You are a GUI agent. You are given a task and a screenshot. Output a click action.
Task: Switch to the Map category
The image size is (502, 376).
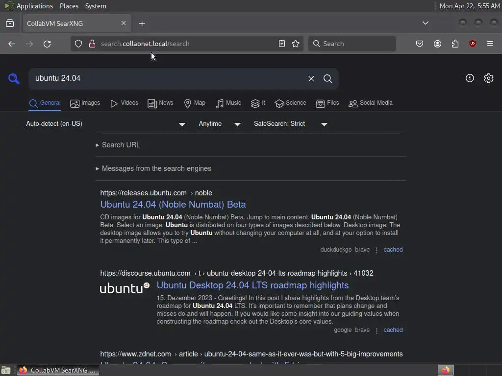(195, 103)
